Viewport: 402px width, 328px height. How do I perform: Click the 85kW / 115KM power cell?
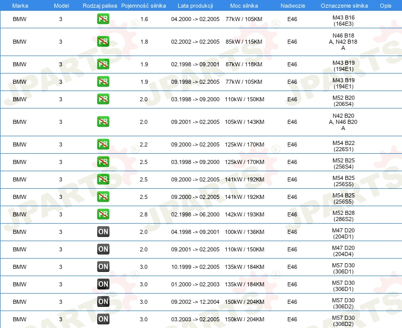(x=244, y=42)
